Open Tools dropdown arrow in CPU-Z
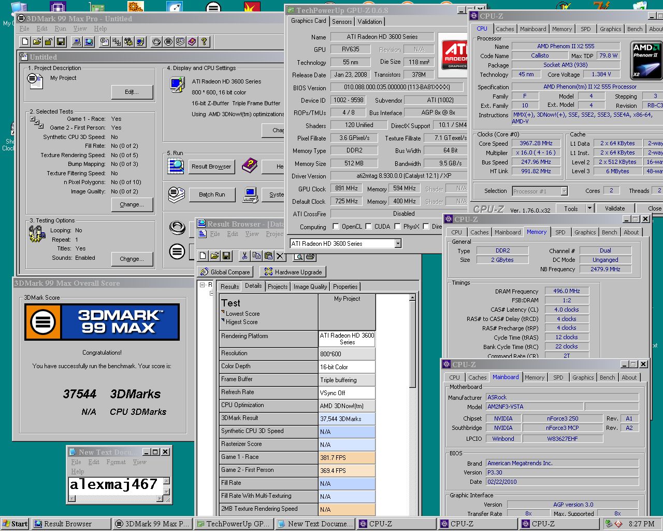 589,208
